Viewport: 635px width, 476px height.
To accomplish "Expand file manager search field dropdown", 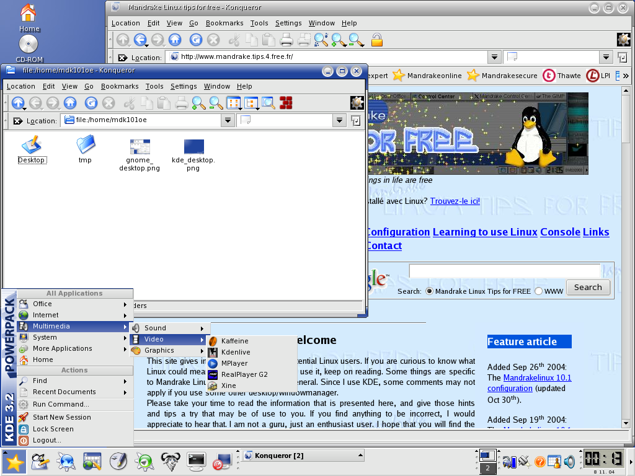I will 339,120.
